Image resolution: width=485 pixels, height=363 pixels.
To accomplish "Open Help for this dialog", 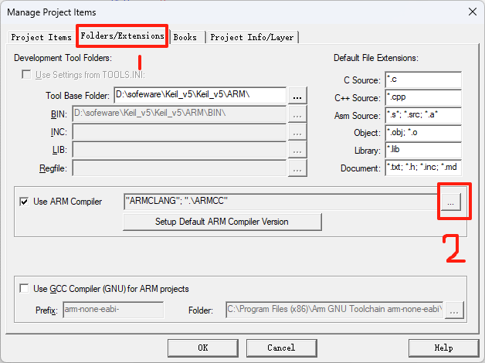I will click(443, 348).
